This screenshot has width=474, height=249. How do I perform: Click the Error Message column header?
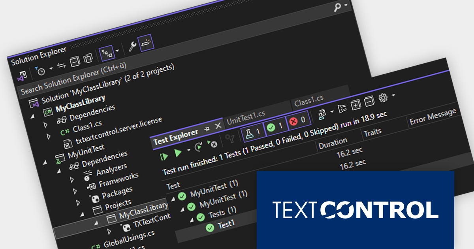coord(433,117)
